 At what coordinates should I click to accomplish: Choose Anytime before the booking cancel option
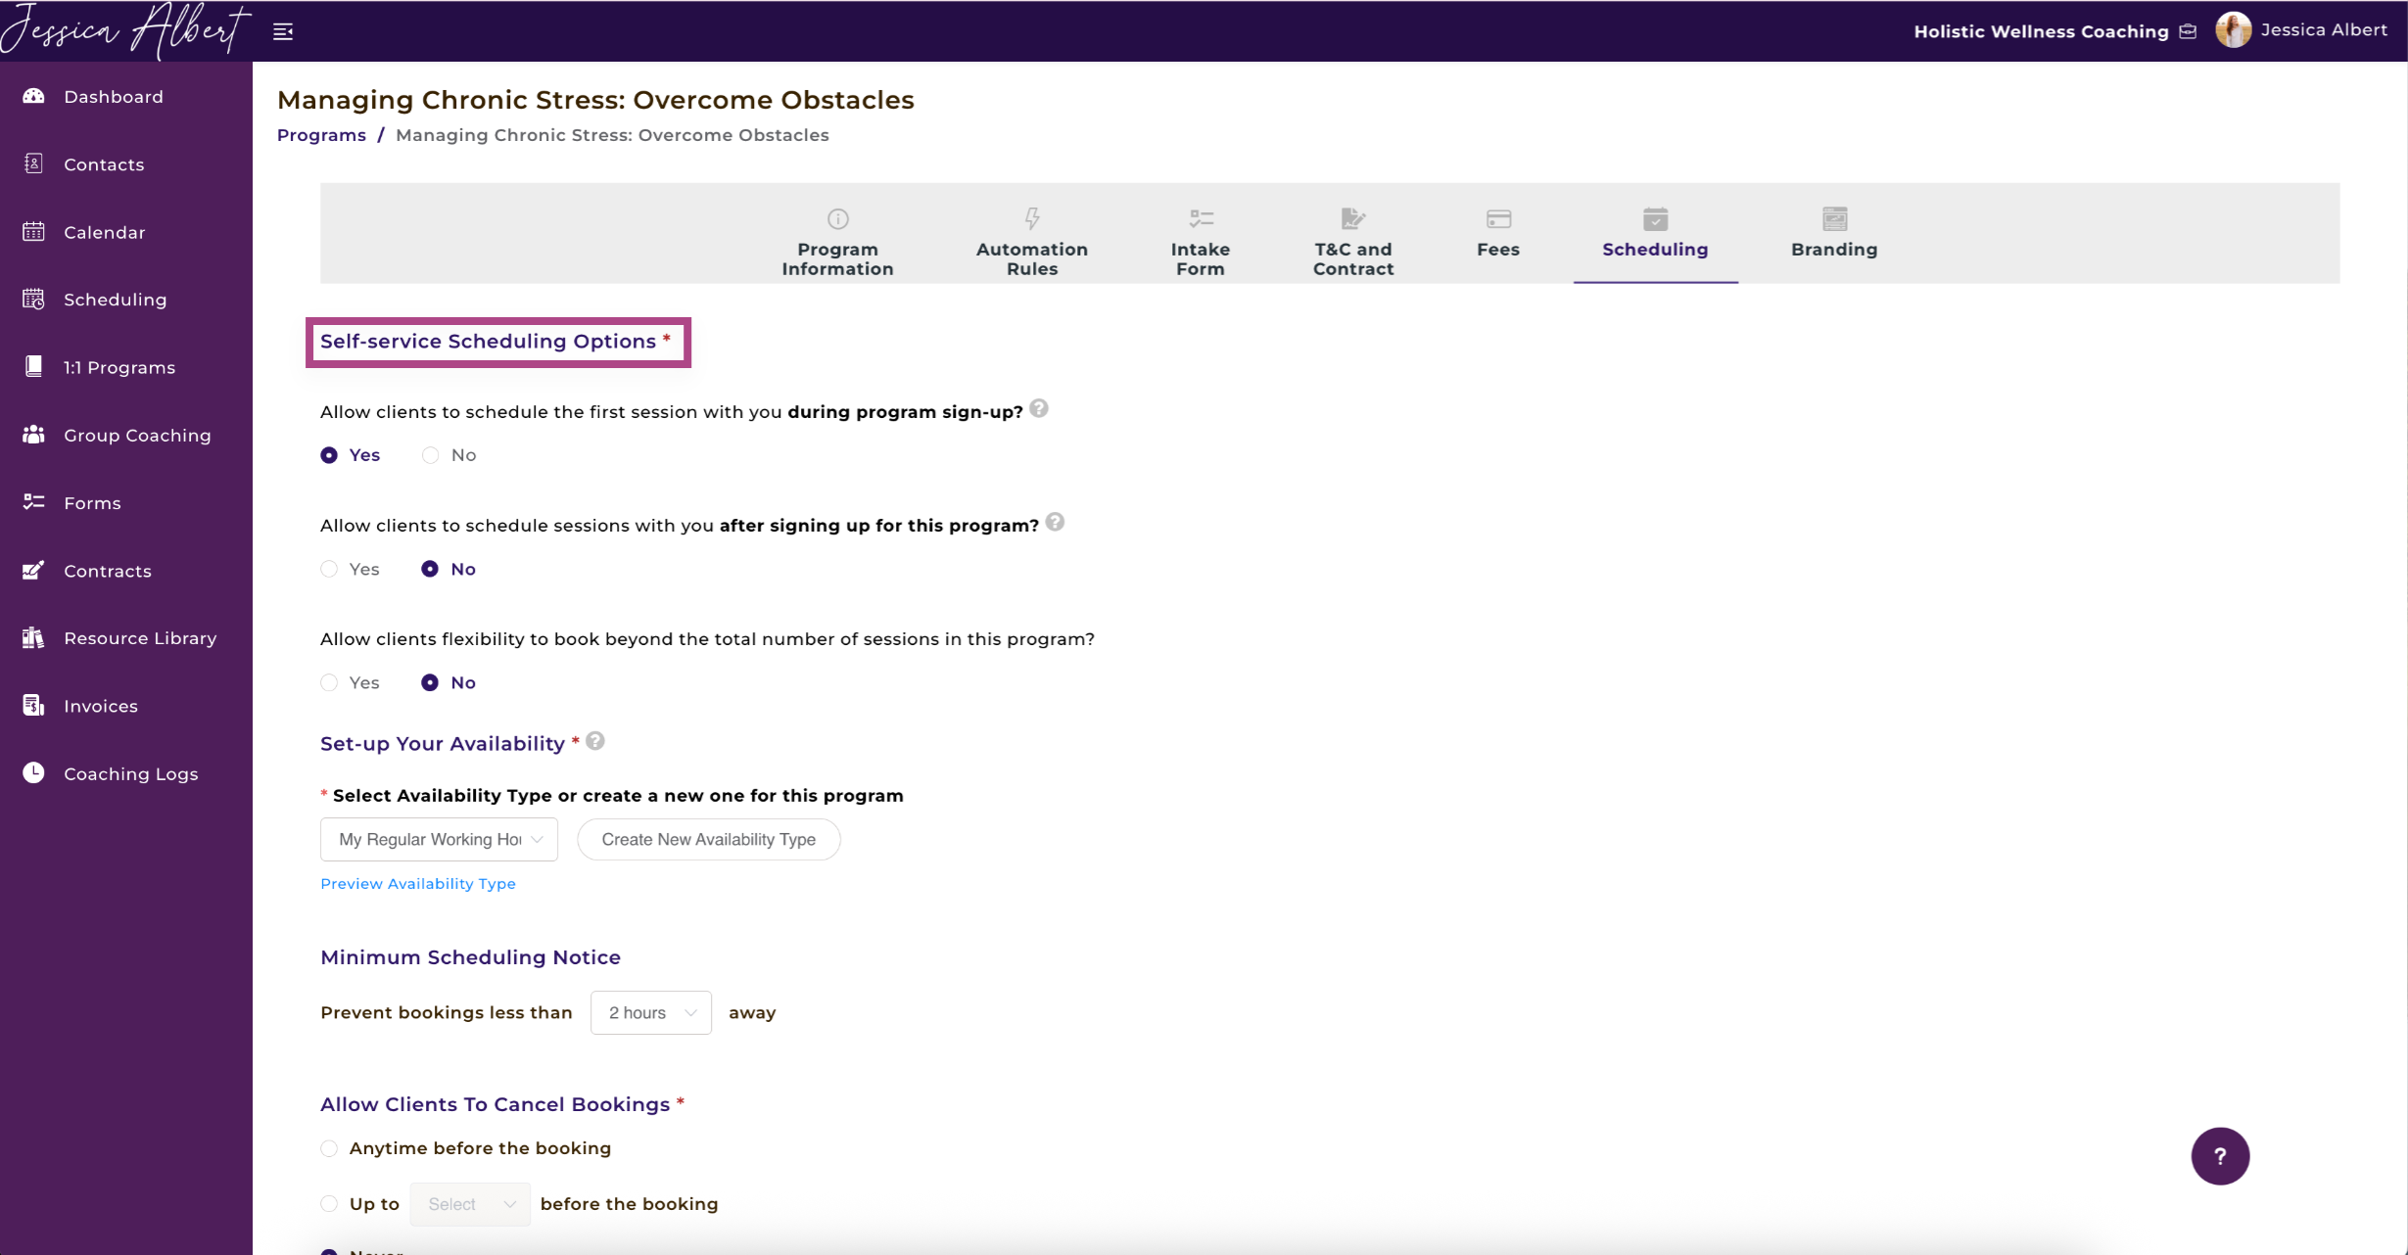[x=329, y=1148]
